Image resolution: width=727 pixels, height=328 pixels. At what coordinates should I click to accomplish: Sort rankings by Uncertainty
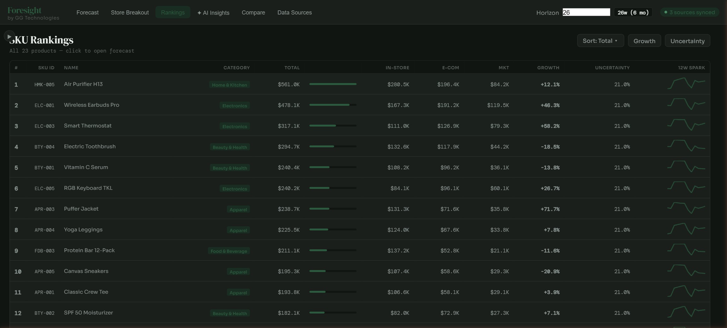[x=687, y=41]
